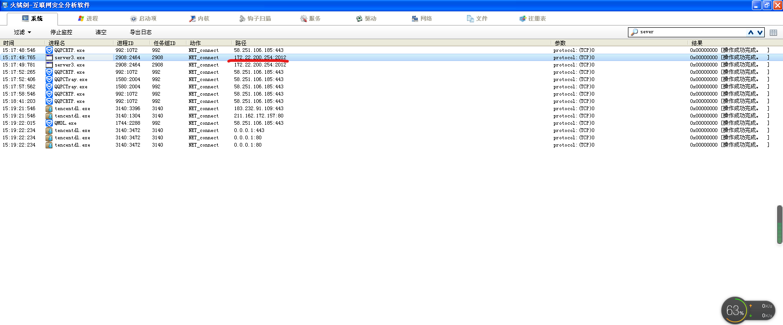The width and height of the screenshot is (783, 325).
Task: Click the 启动项 tab gear icon
Action: coord(134,19)
